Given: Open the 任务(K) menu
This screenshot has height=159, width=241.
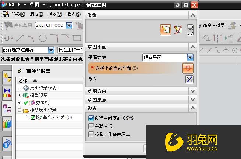Looking at the screenshot, I should click(x=18, y=14).
